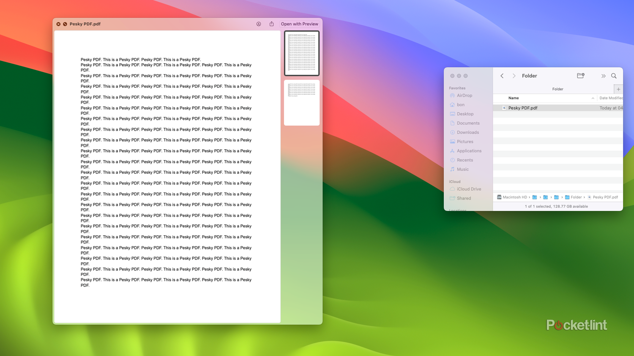The image size is (634, 356).
Task: Open Downloads from the Finder sidebar
Action: [x=464, y=132]
